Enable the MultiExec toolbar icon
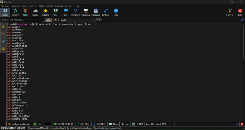 [x=76, y=12]
